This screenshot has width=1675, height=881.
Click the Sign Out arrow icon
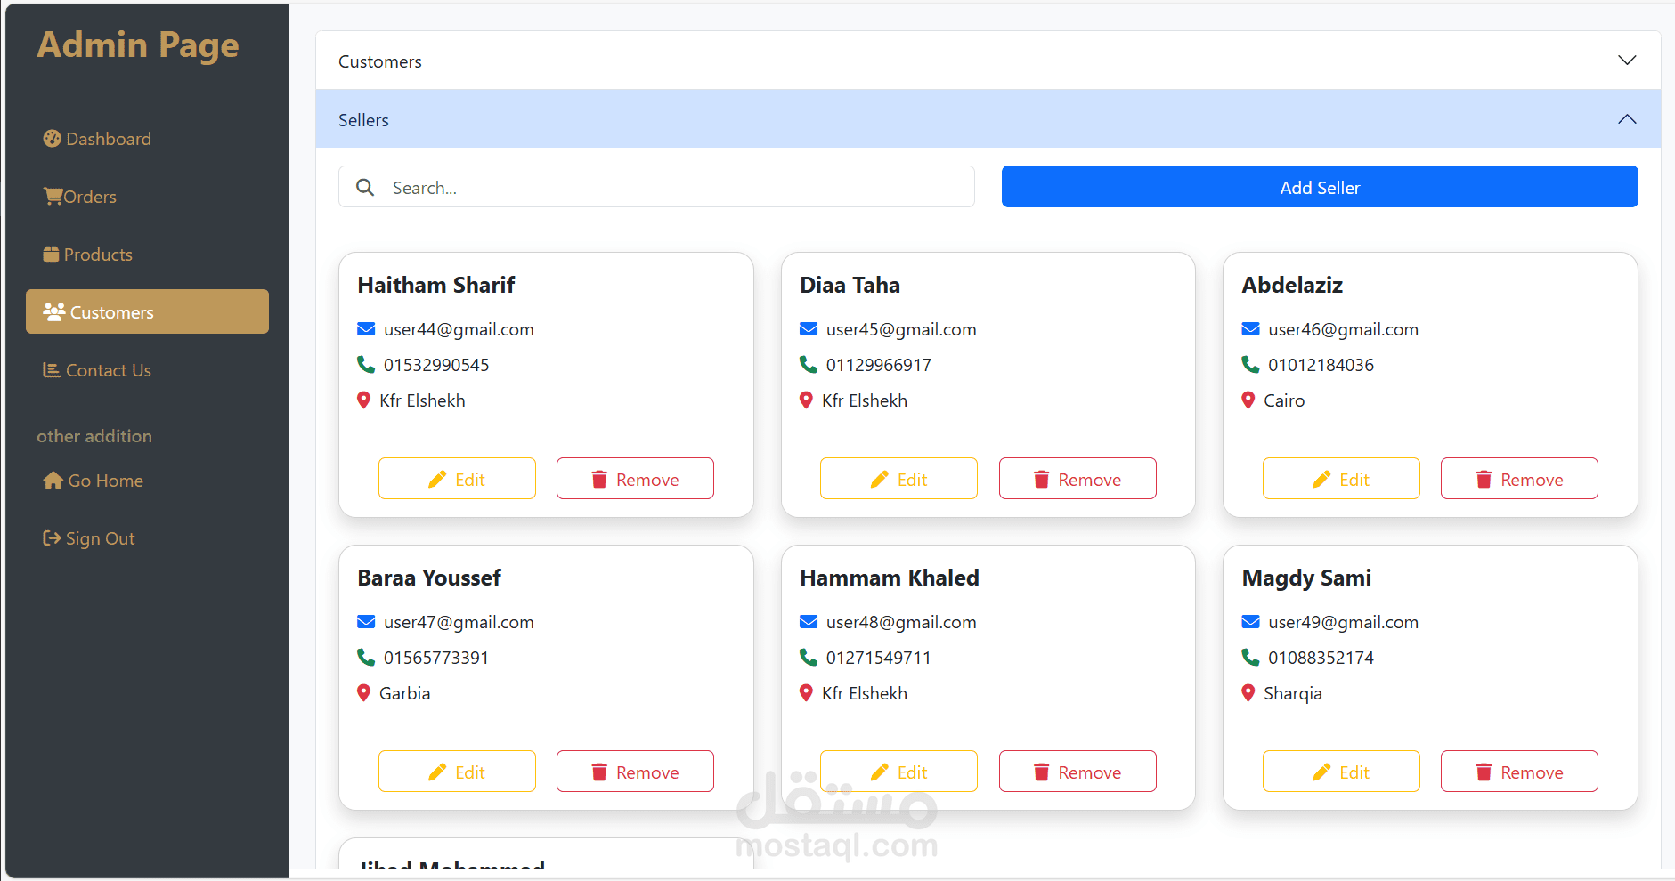click(52, 538)
